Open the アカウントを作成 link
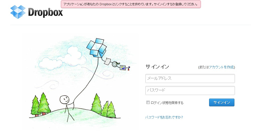This screenshot has width=262, height=139. click(x=221, y=67)
